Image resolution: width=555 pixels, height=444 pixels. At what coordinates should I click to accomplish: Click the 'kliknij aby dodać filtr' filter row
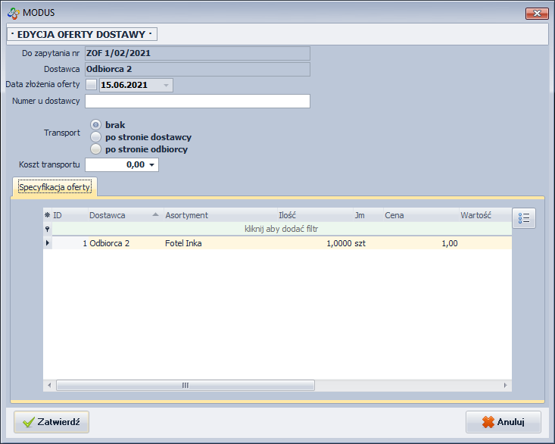point(282,229)
